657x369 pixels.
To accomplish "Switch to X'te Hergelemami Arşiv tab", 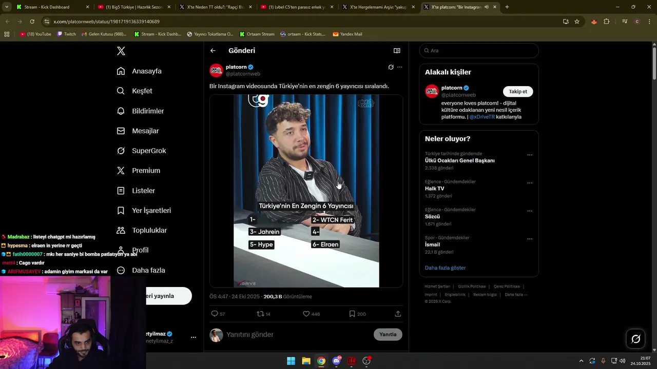I will [x=378, y=7].
